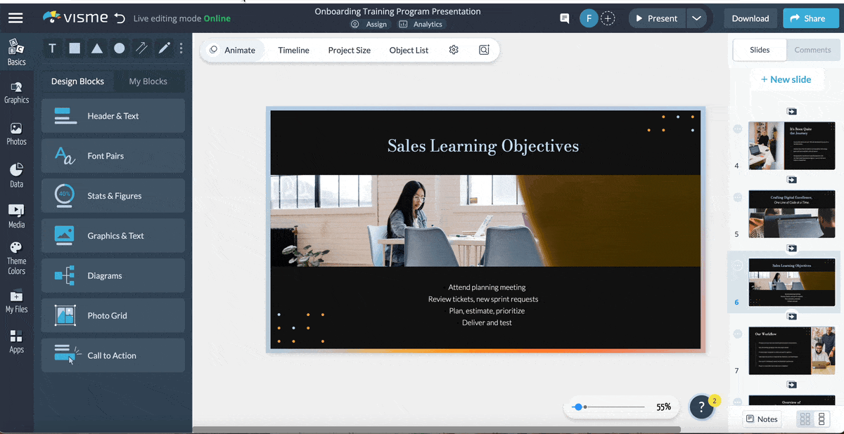
Task: Expand the Present dropdown arrow
Action: click(696, 18)
